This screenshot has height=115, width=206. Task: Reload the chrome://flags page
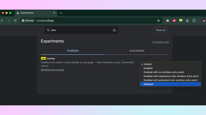click(x=15, y=20)
